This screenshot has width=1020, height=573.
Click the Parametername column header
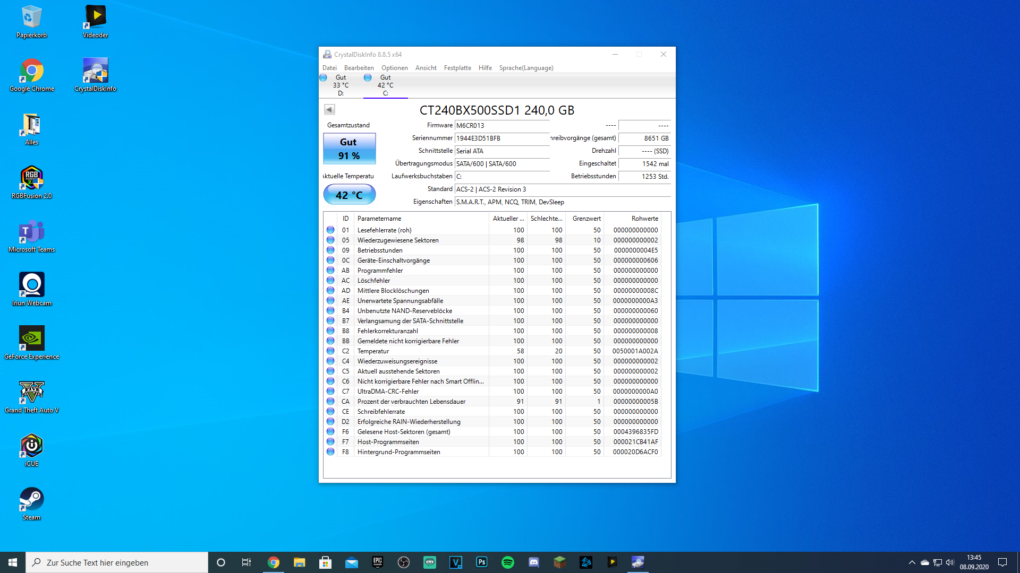[379, 219]
